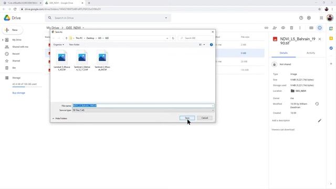The width and height of the screenshot is (336, 189).
Task: Click the New button in Drive
Action: pyautogui.click(x=13, y=30)
